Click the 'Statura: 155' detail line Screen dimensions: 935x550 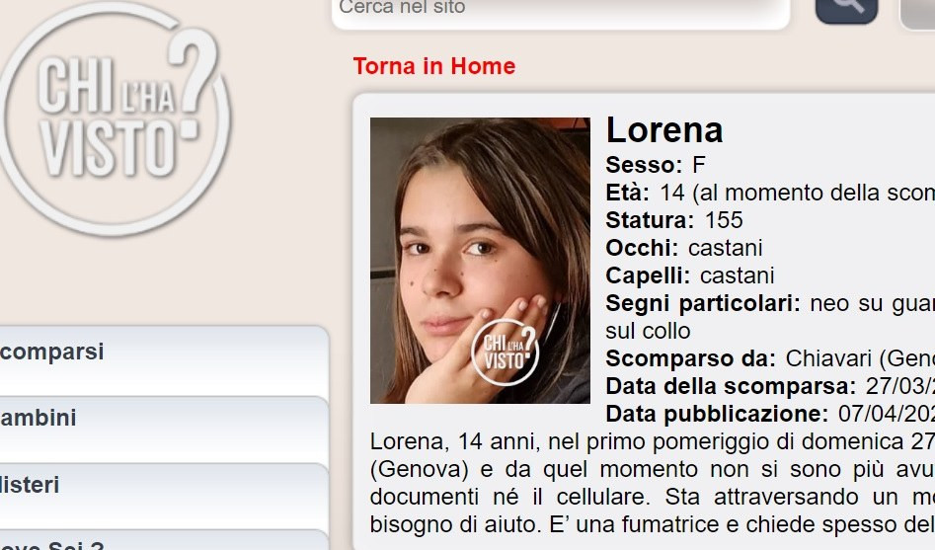pyautogui.click(x=674, y=220)
